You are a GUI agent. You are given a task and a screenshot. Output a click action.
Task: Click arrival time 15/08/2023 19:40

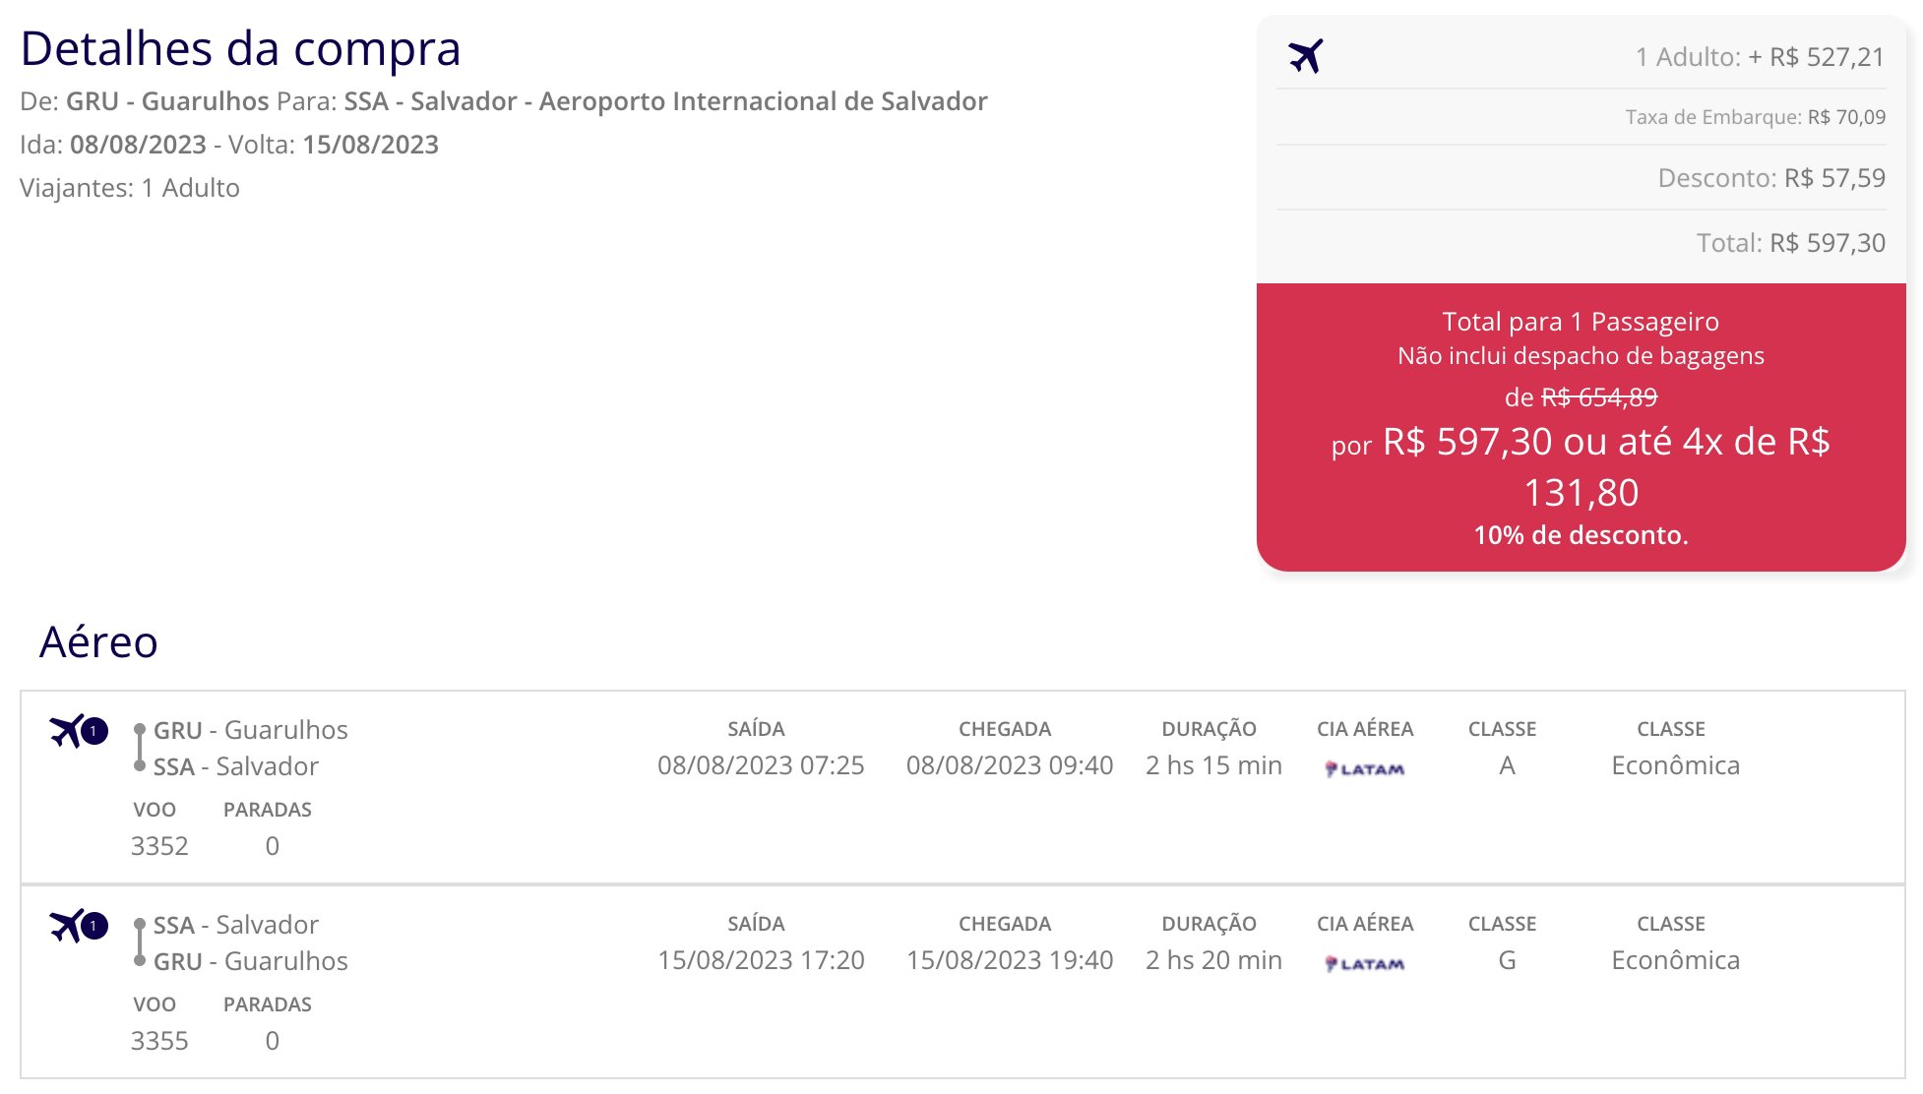click(1010, 960)
